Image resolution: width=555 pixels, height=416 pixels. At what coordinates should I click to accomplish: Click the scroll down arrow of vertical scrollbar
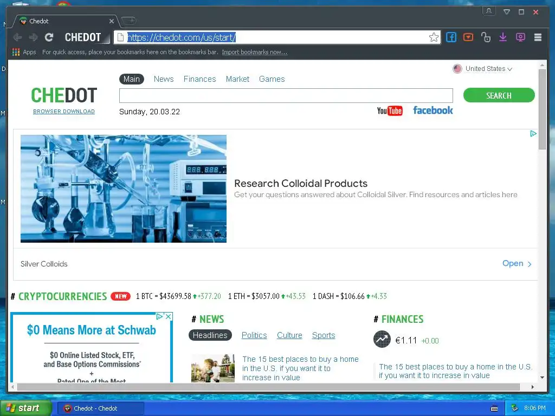click(x=542, y=378)
